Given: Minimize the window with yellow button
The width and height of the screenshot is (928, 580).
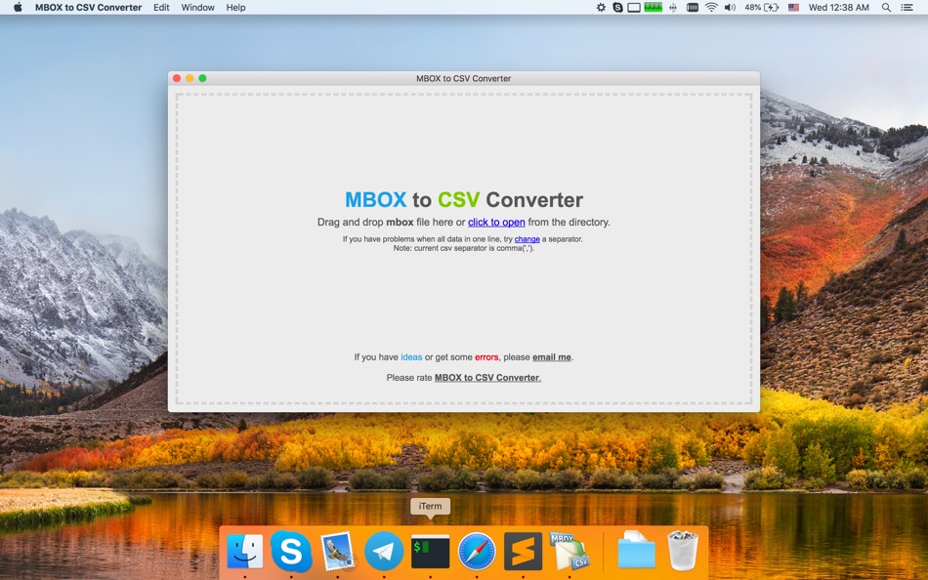Looking at the screenshot, I should 190,78.
